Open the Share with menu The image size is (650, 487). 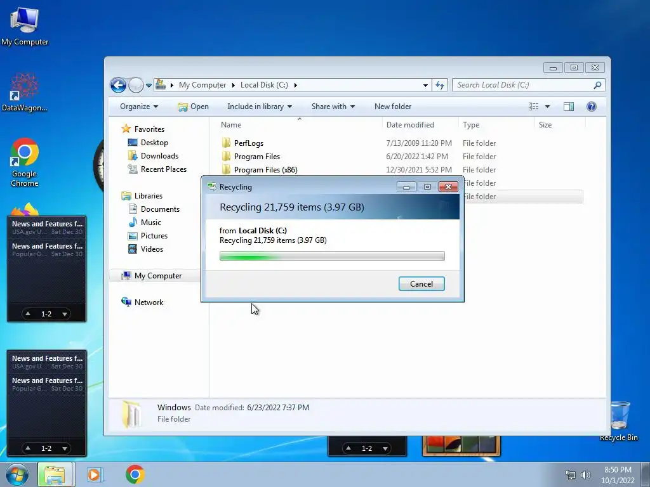pyautogui.click(x=333, y=107)
